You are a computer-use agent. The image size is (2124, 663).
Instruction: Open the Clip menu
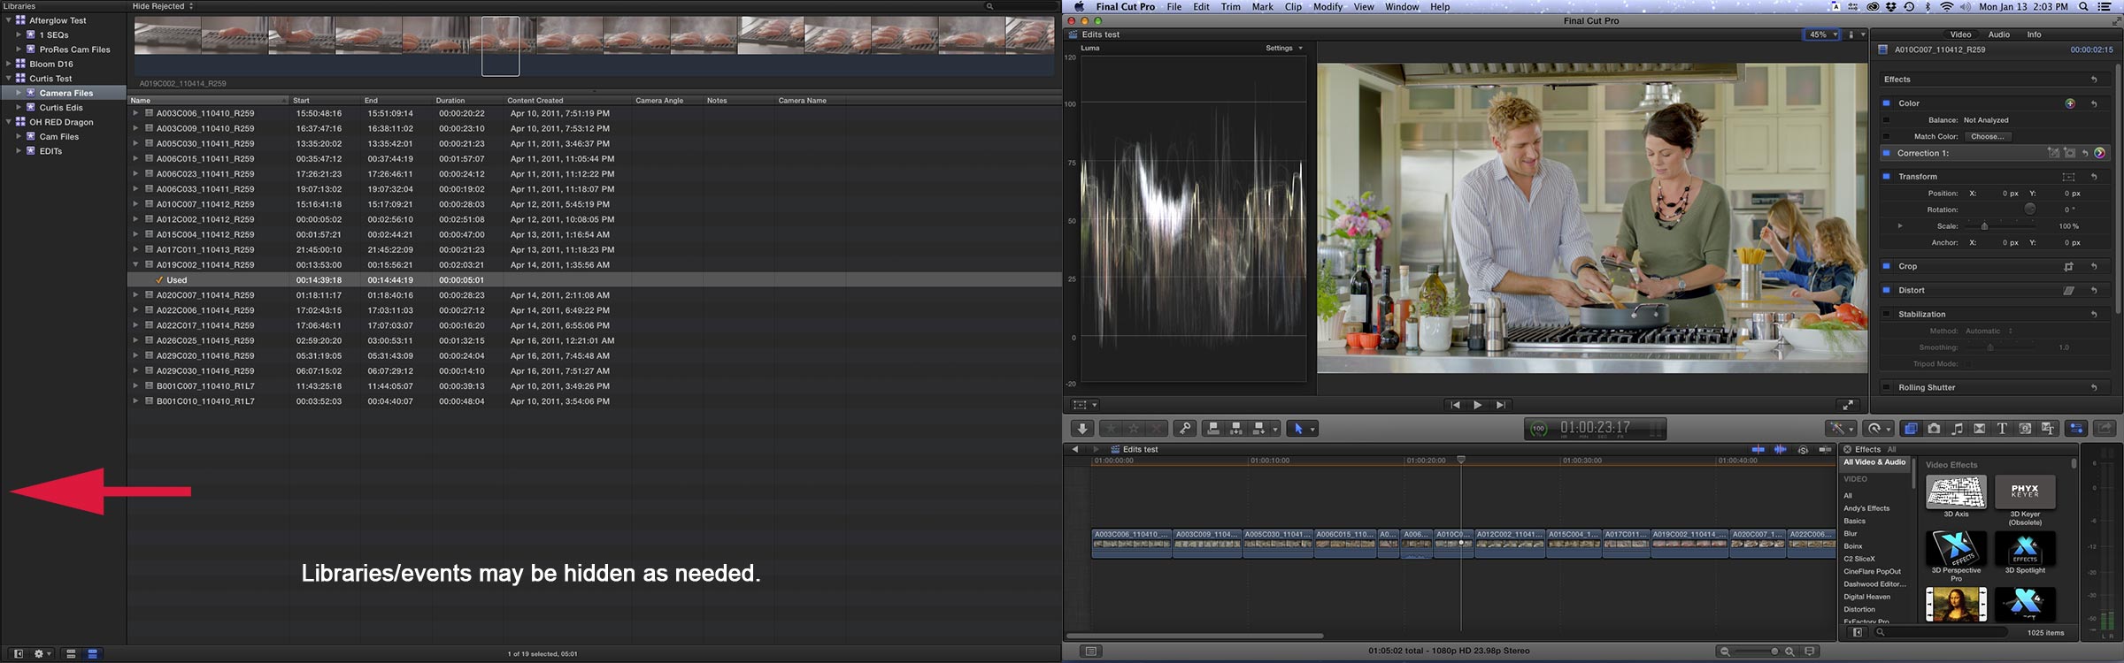pos(1293,6)
